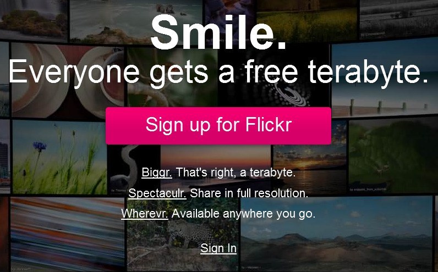View the waterfall photo in top corner
This screenshot has width=438, height=272.
[34, 20]
